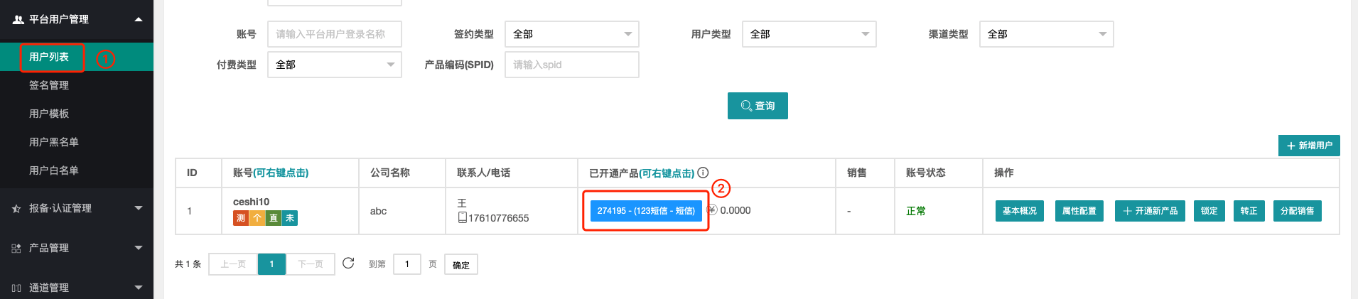
Task: Click the 属性配置 button for ceshi10
Action: pos(1079,211)
